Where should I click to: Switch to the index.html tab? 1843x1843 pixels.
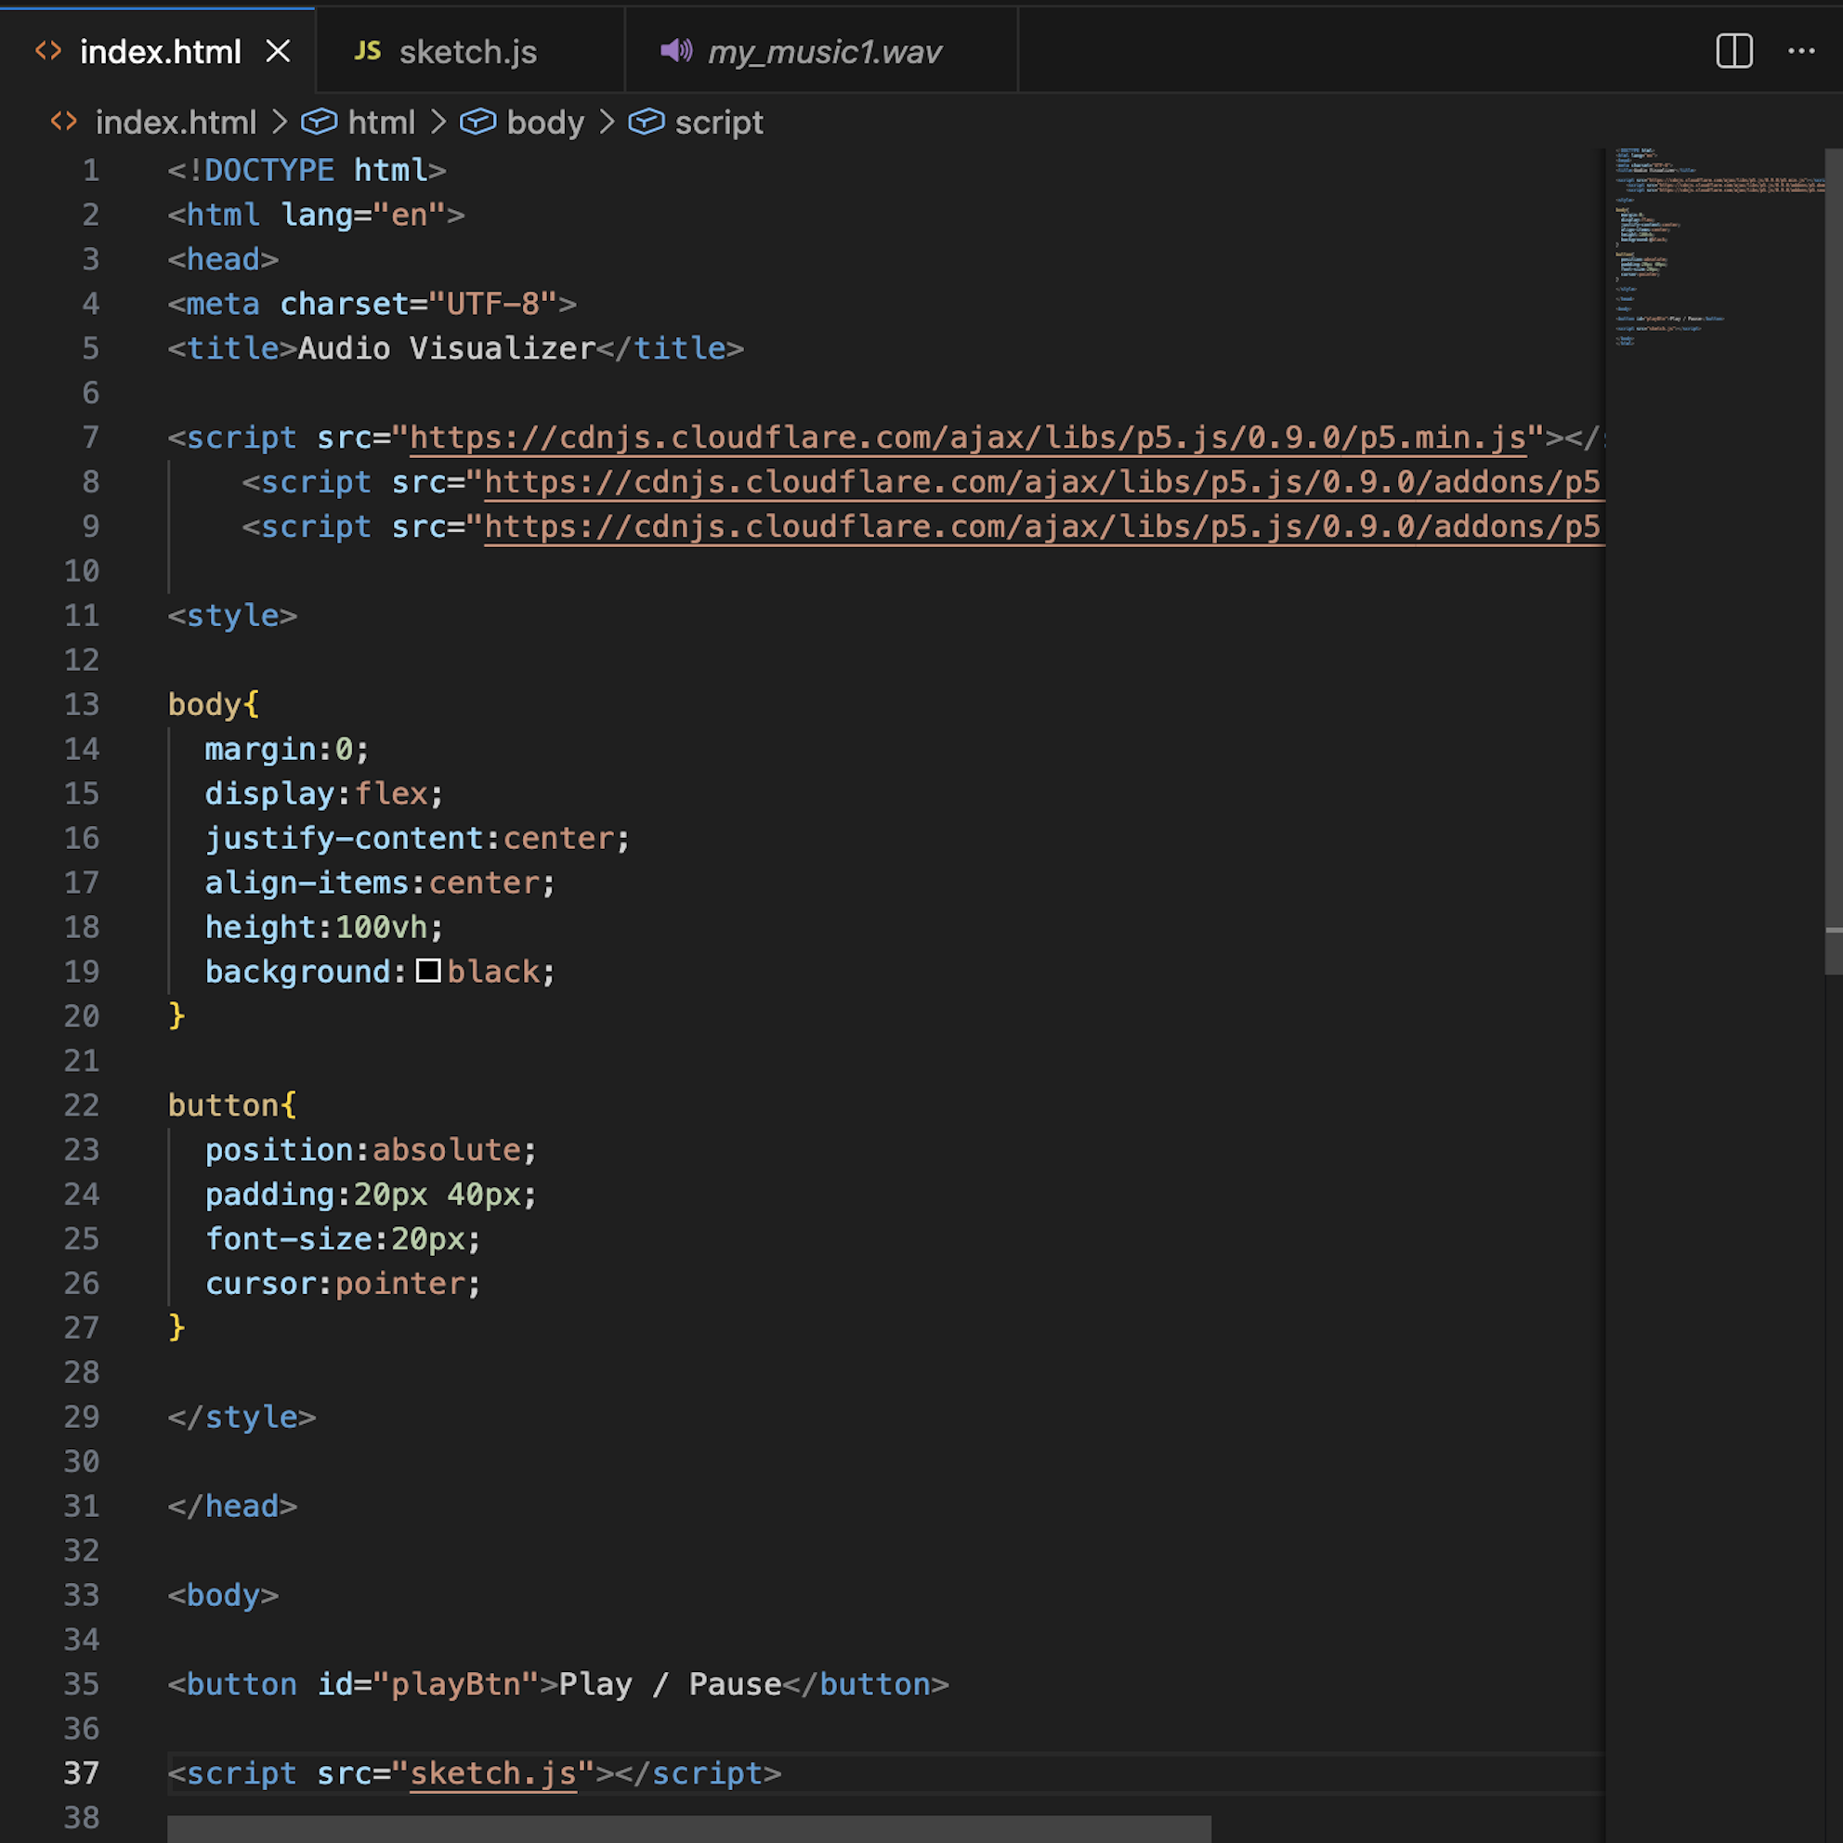[159, 51]
